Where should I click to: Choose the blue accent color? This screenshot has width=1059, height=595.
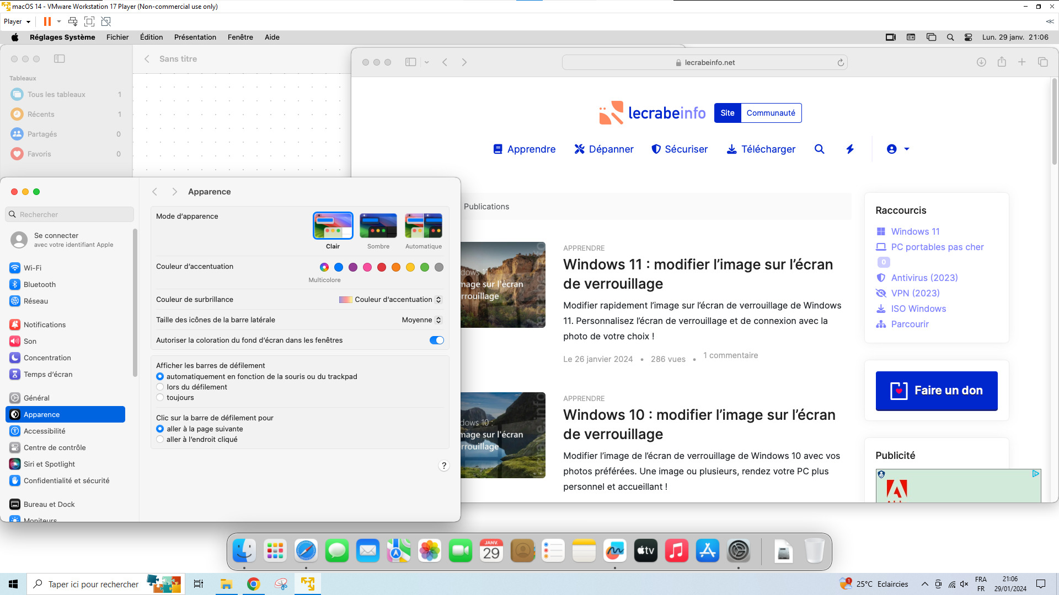coord(339,267)
